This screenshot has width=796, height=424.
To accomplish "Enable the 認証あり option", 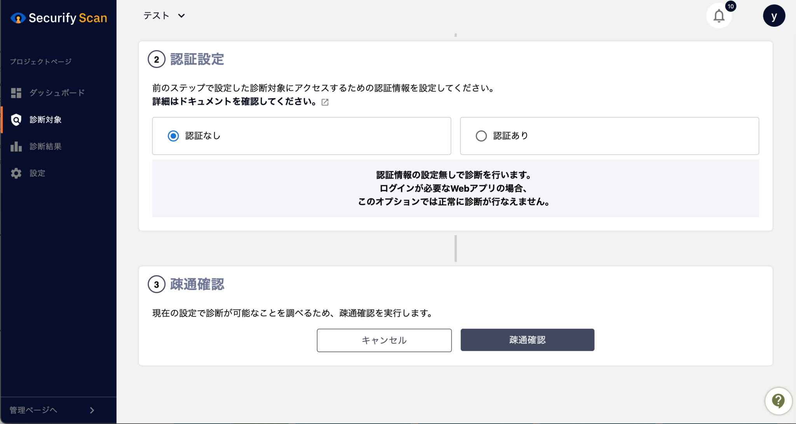I will coord(481,136).
